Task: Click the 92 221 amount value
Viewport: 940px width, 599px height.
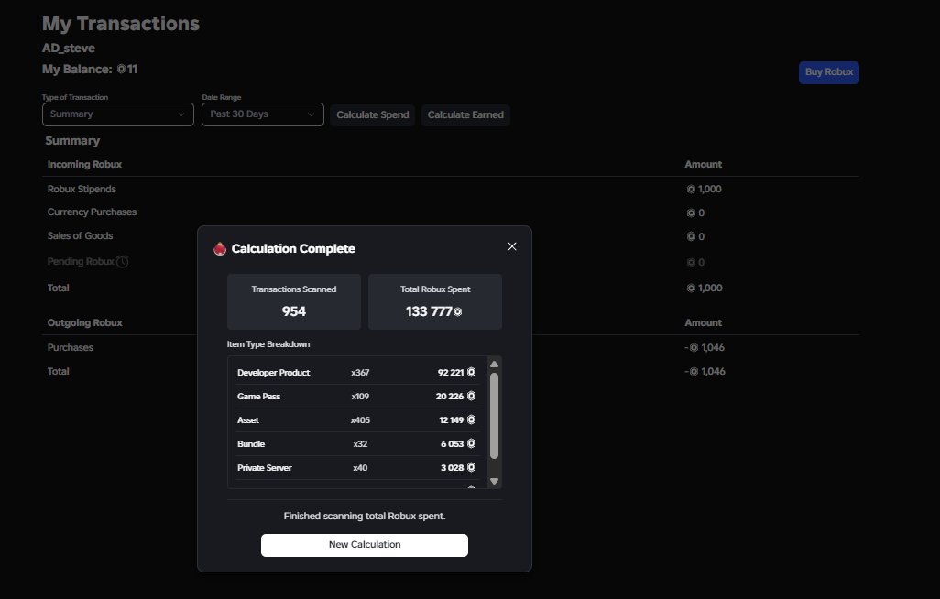Action: tap(451, 373)
